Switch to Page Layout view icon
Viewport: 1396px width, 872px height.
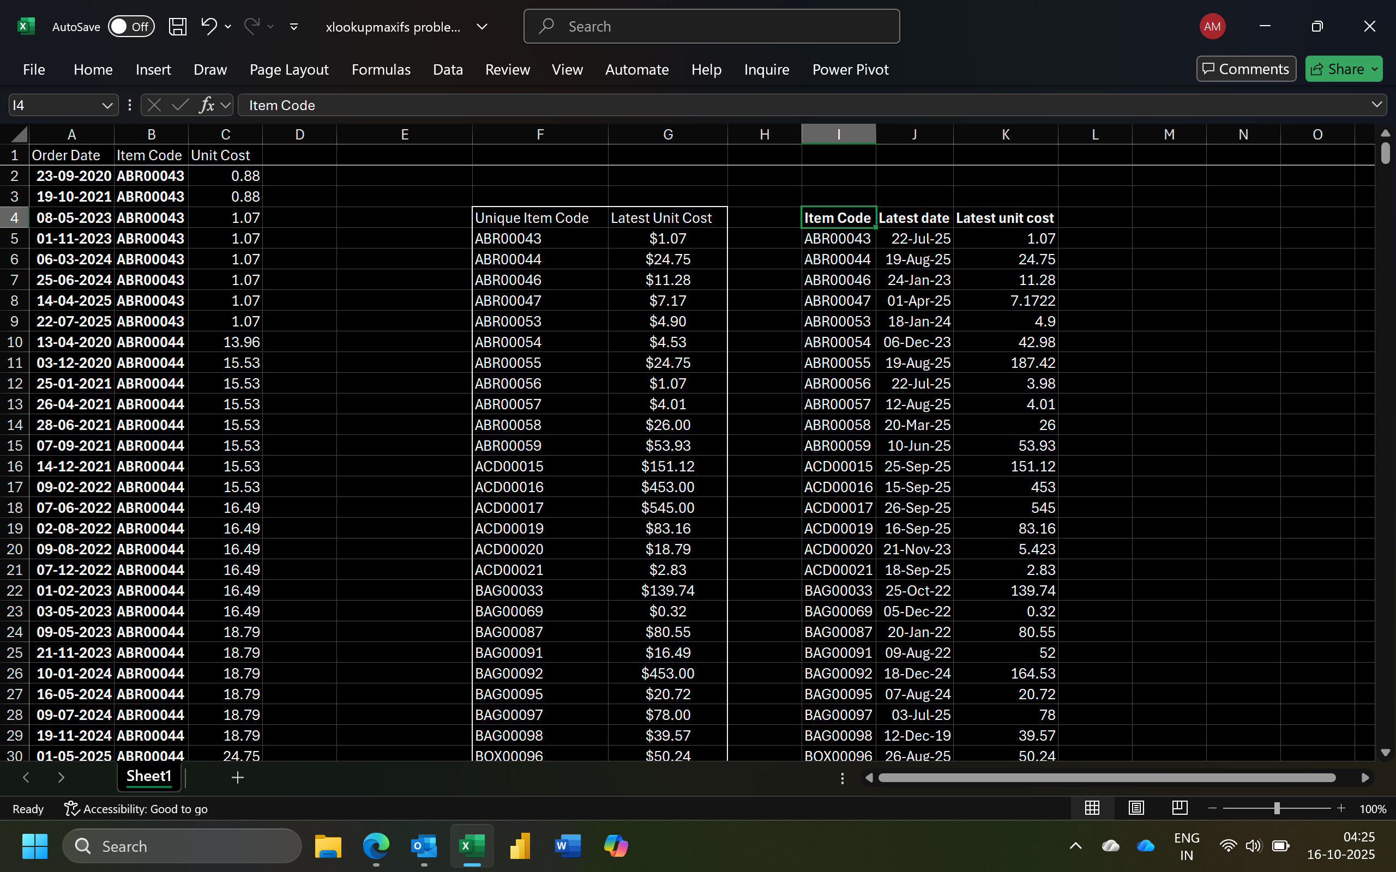(1136, 808)
